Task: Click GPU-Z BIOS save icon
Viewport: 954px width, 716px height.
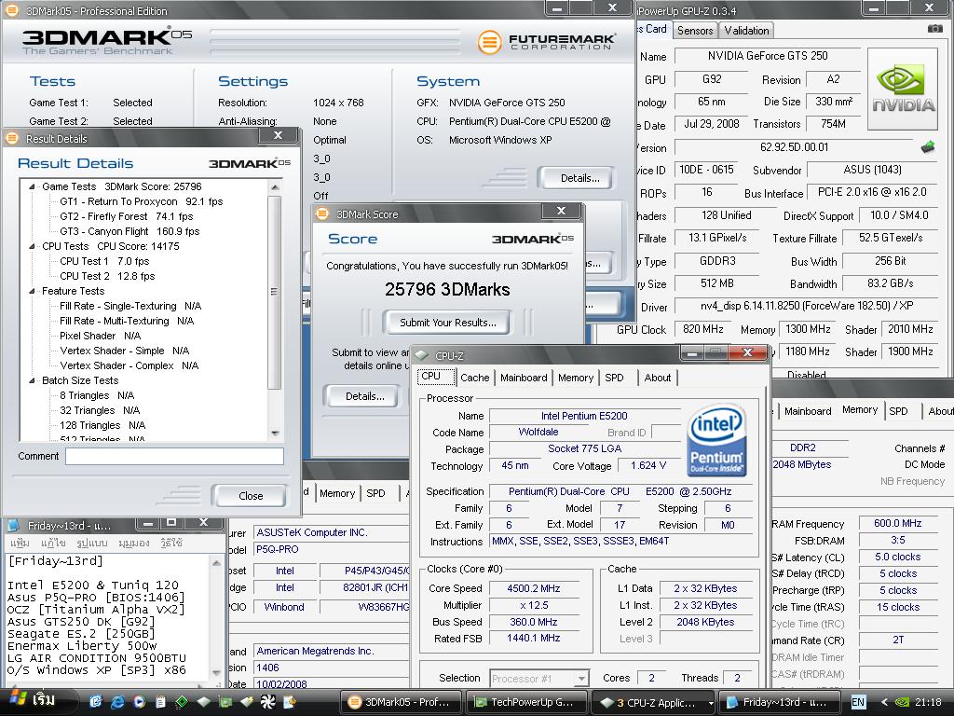Action: click(x=928, y=146)
